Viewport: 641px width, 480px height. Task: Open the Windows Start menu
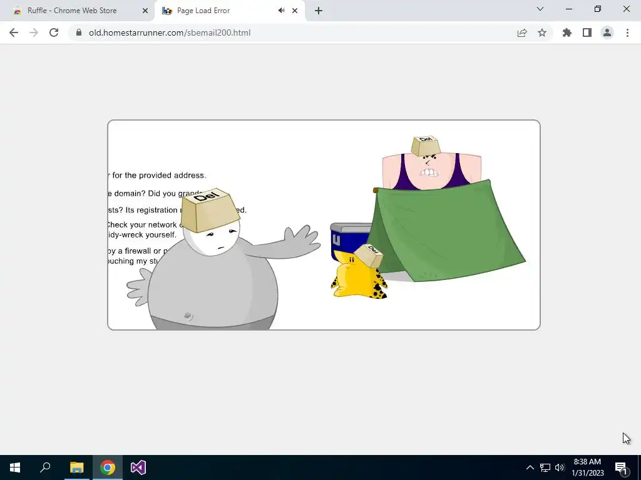pos(15,467)
